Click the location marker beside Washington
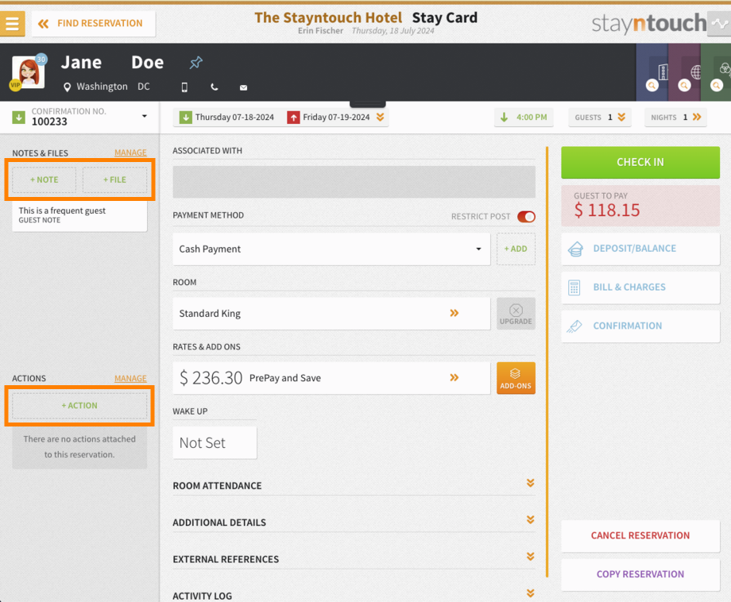The width and height of the screenshot is (731, 602). (x=67, y=87)
